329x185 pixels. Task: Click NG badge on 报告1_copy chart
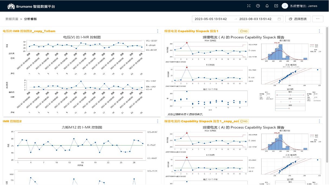pos(244,121)
